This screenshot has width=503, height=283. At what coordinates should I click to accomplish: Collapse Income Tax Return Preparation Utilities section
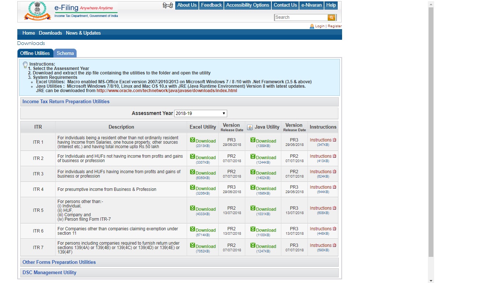[66, 102]
